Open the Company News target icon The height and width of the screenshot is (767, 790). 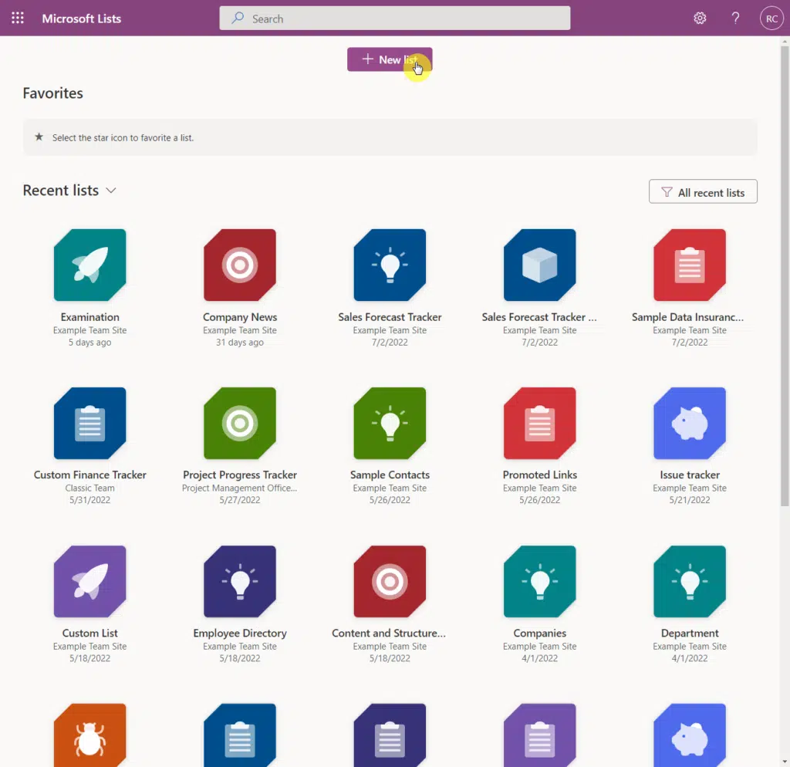click(x=240, y=265)
